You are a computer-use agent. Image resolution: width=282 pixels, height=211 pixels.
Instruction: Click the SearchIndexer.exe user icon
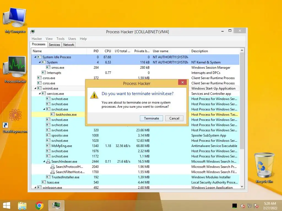[x=48, y=161]
